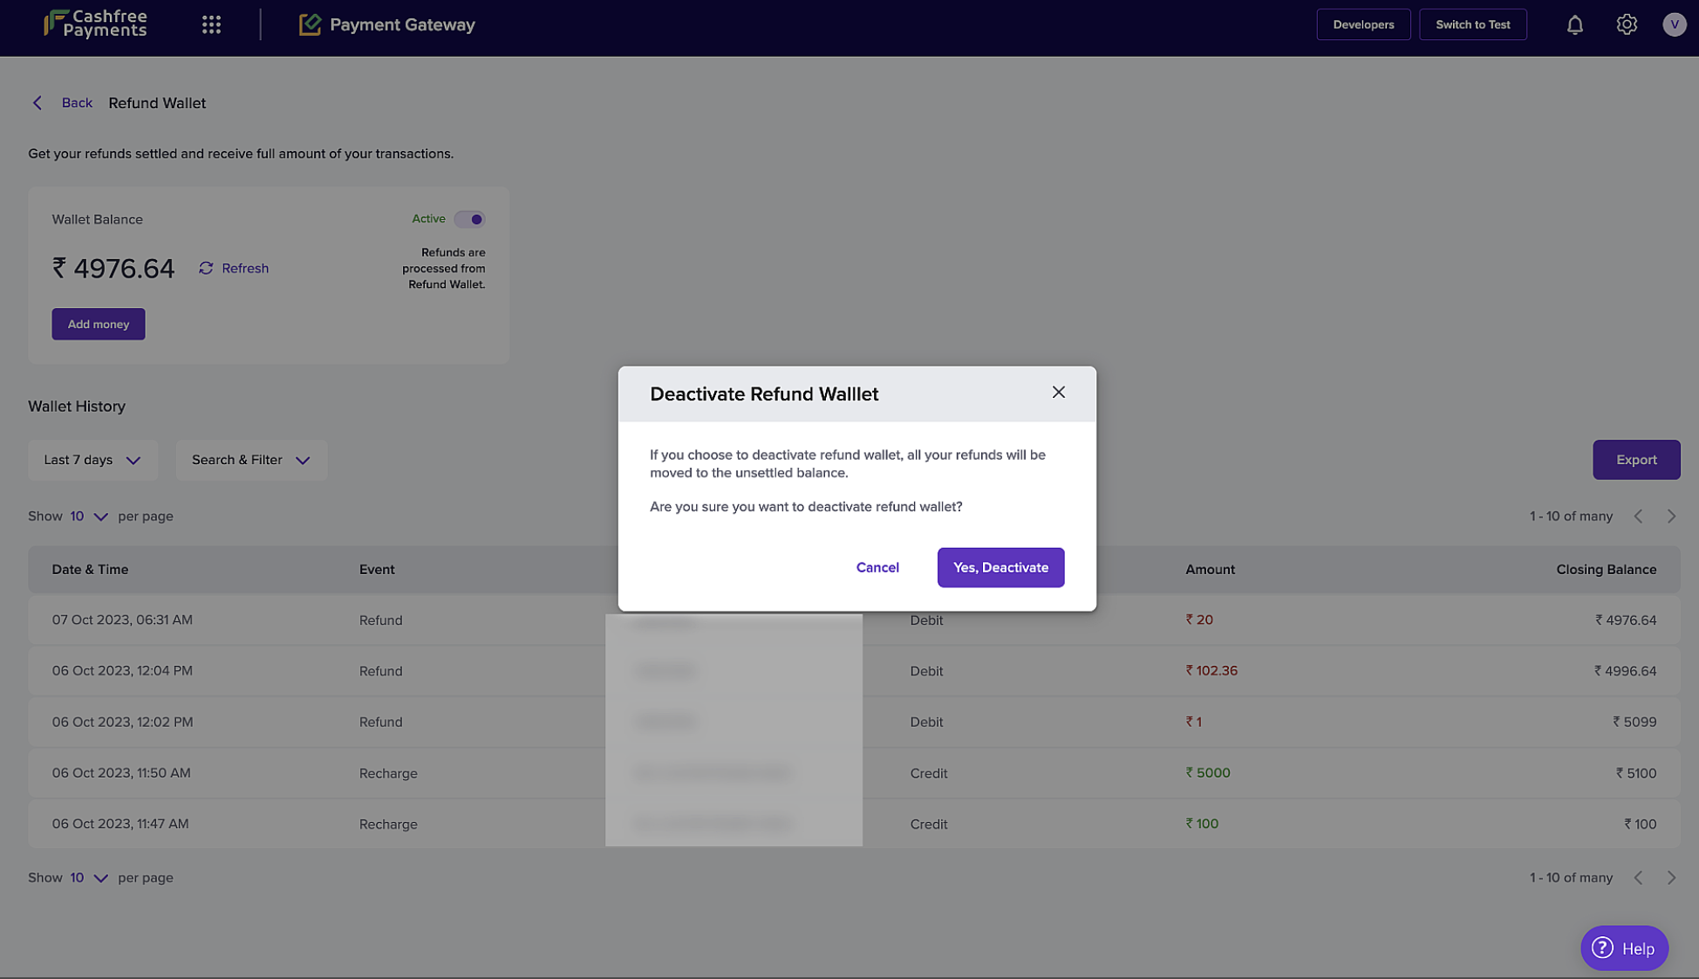The width and height of the screenshot is (1699, 979).
Task: Open the apps grid menu icon
Action: [x=211, y=24]
